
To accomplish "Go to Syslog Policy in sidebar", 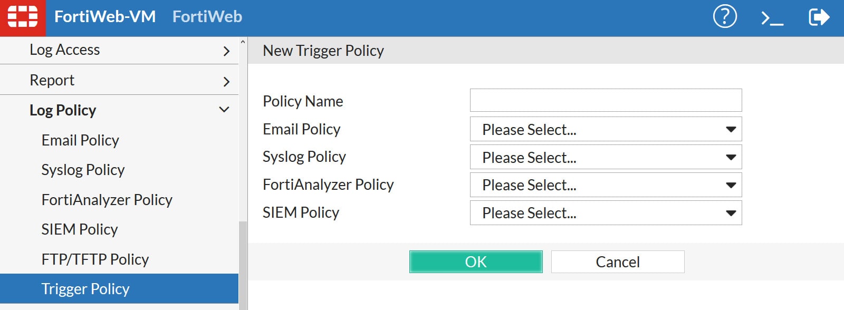I will coord(83,170).
